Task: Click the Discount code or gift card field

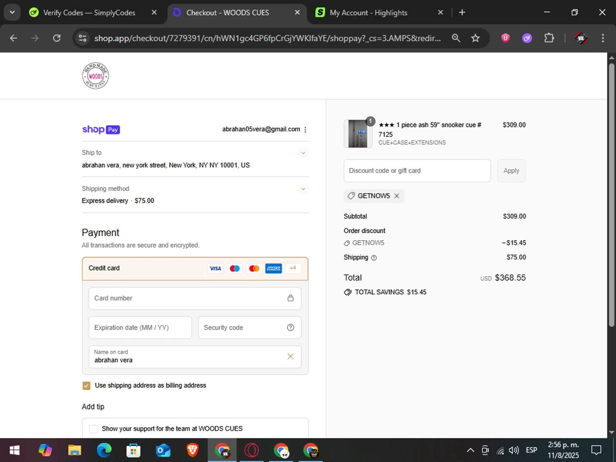Action: point(417,171)
